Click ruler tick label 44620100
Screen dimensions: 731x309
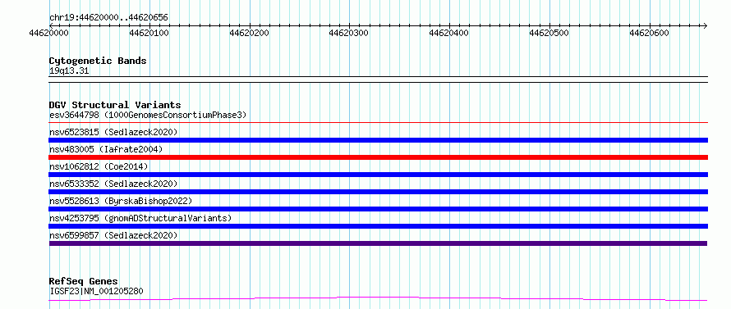click(149, 33)
